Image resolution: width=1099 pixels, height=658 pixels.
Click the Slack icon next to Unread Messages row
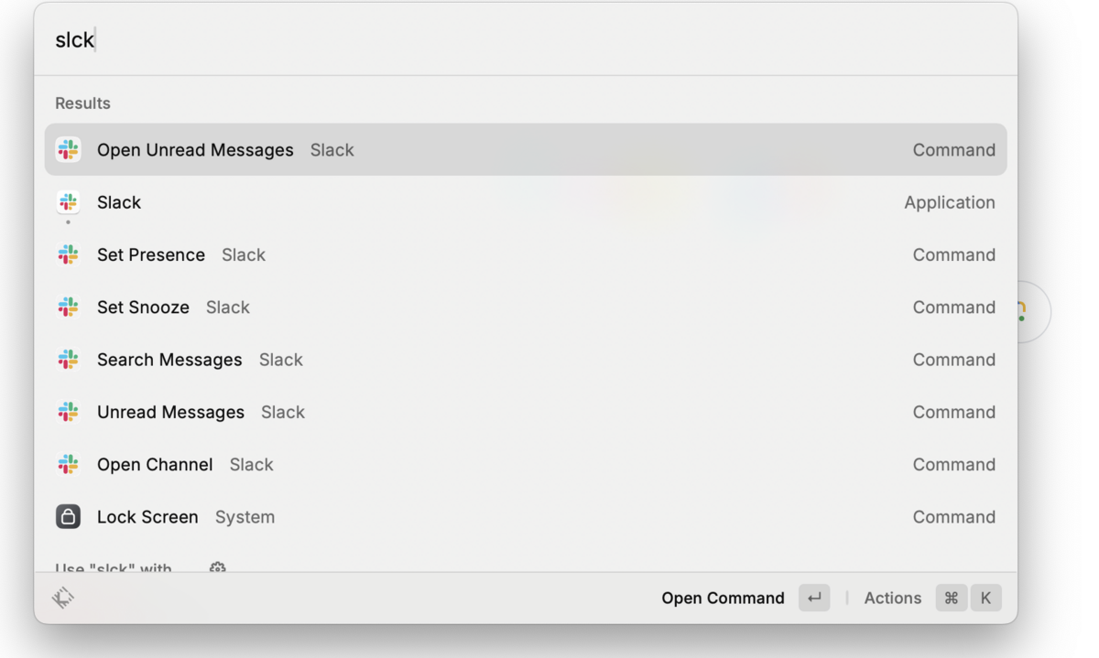click(x=68, y=412)
